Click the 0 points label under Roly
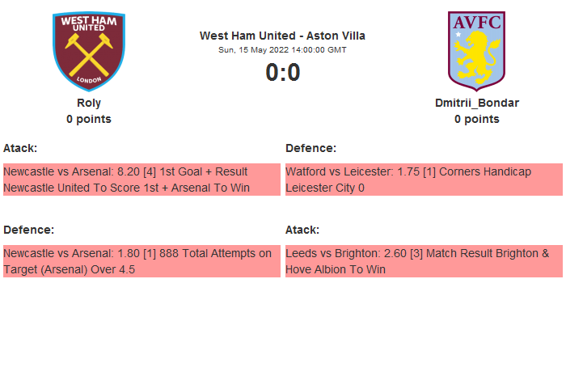 click(x=89, y=119)
